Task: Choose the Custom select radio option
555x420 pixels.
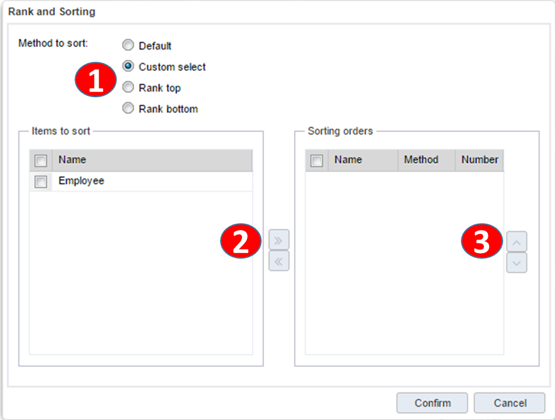Action: click(x=128, y=67)
